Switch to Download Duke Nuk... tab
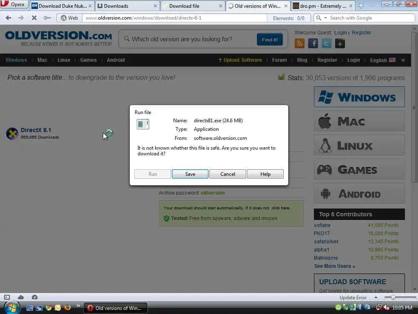This screenshot has height=314, width=418. (62, 6)
